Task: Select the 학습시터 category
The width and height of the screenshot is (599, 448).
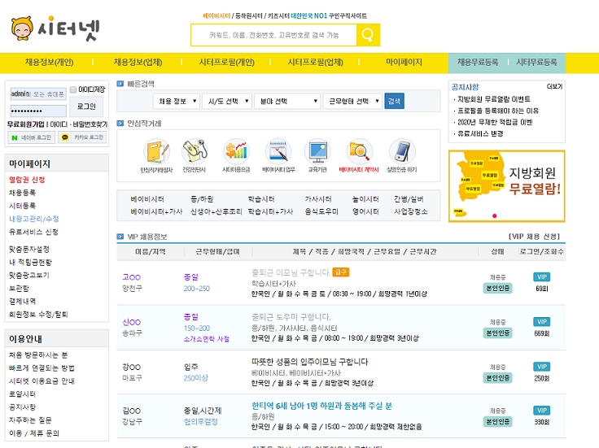Action: click(261, 199)
